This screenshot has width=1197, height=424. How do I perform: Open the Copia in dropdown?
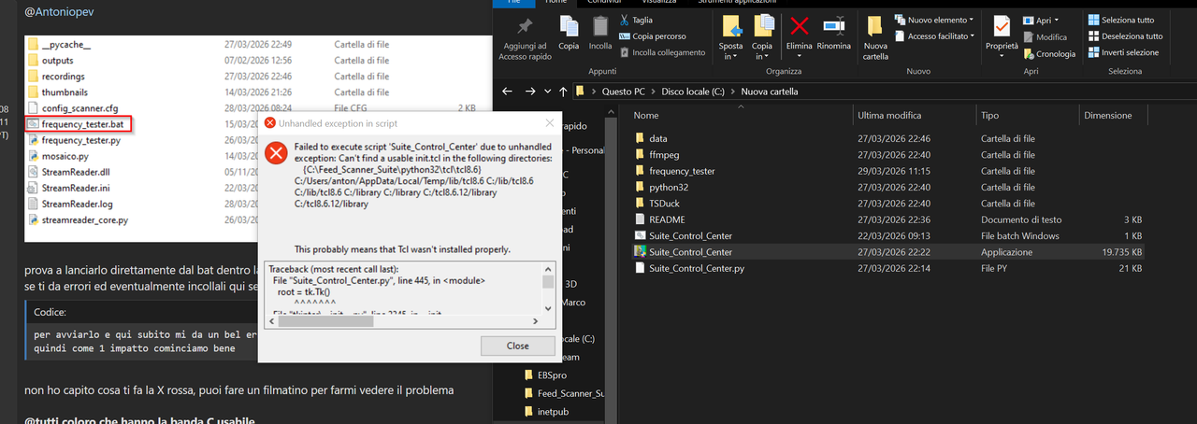tap(763, 39)
